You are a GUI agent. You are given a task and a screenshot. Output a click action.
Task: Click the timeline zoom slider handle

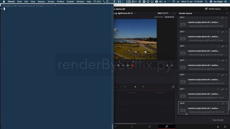click(135, 87)
